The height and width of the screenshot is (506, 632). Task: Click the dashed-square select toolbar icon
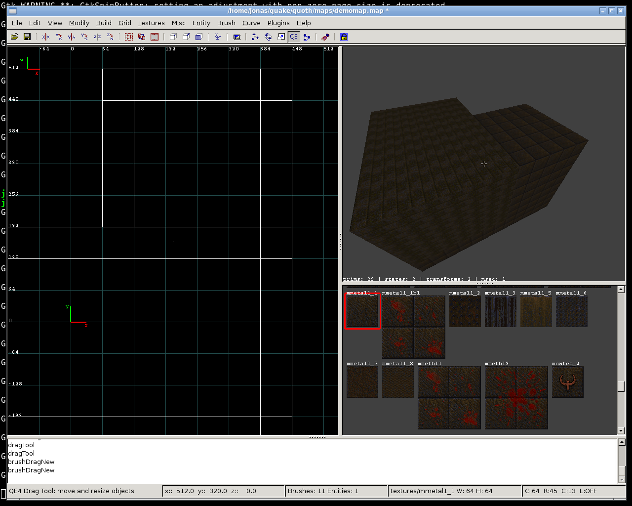129,37
